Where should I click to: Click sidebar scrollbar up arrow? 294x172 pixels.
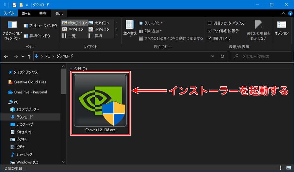tap(63, 66)
